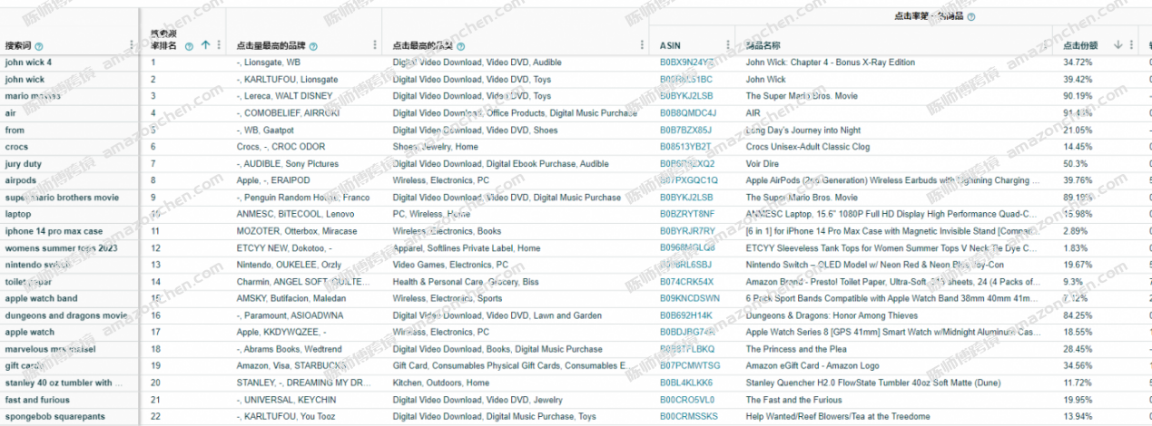This screenshot has width=1152, height=426.
Task: Open ASIN link B07PCMWTSG for Amazon eGift Card
Action: [x=690, y=366]
